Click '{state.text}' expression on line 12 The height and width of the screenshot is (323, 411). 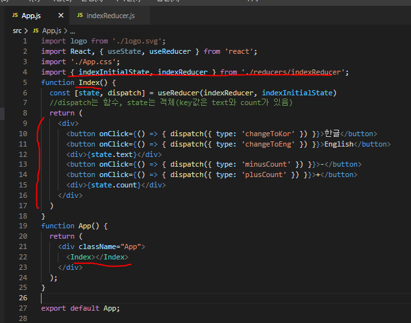tap(112, 155)
